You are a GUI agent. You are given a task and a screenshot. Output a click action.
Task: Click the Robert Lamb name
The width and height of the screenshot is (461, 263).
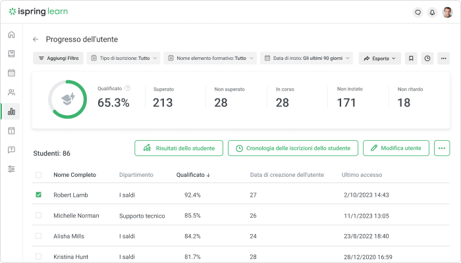[70, 195]
